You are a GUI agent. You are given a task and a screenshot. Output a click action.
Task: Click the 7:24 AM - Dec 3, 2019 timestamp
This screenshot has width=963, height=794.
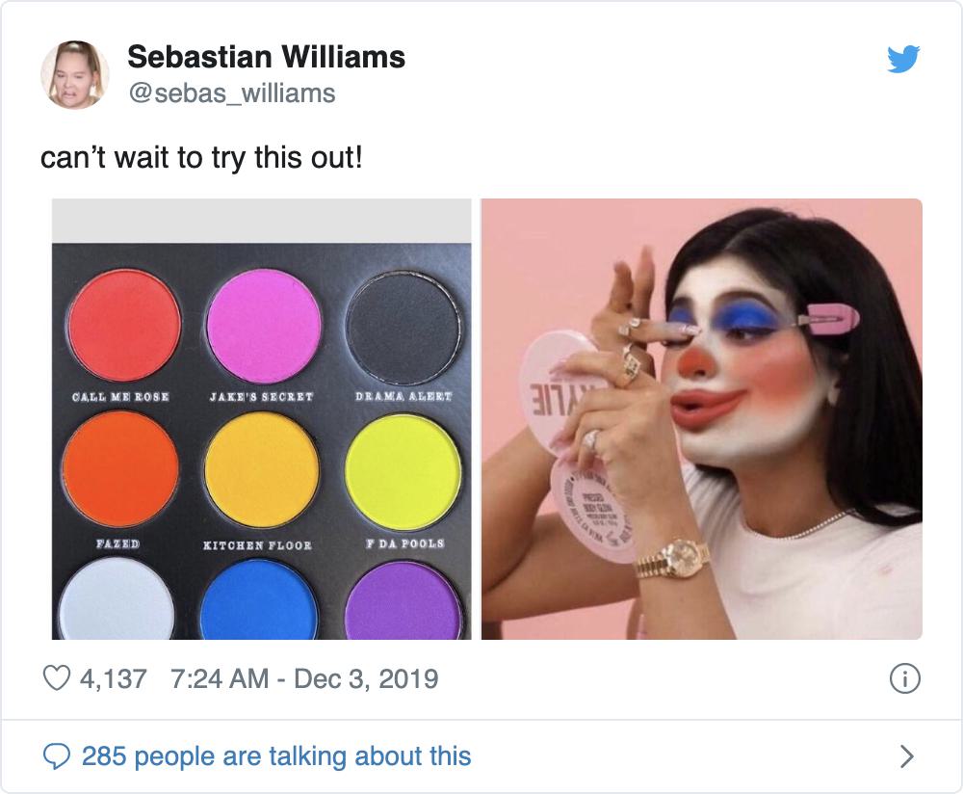303,678
